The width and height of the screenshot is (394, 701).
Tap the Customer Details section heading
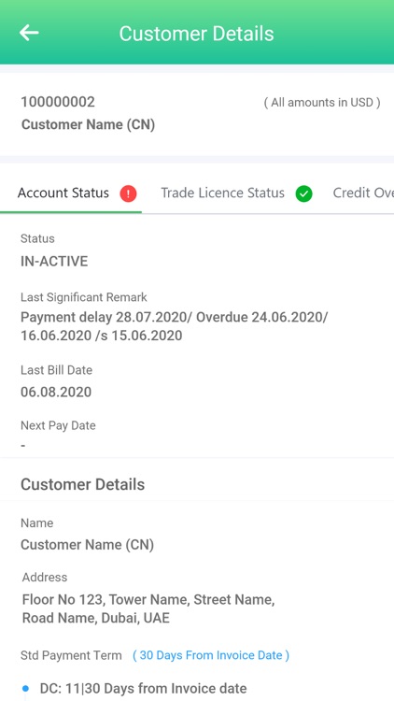coord(83,484)
